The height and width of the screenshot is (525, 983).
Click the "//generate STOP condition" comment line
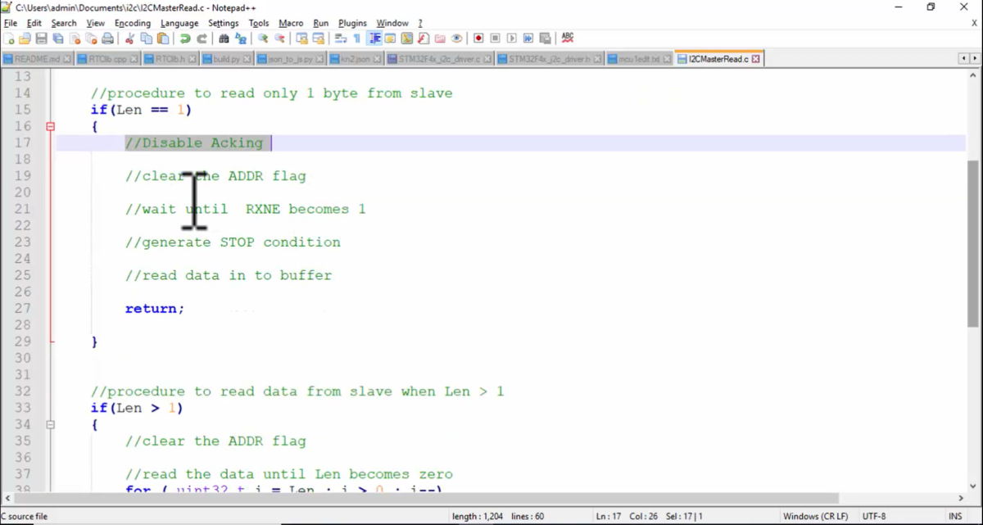[x=233, y=242]
